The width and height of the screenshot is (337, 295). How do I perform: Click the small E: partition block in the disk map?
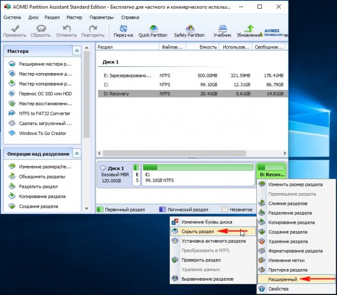coord(136,174)
